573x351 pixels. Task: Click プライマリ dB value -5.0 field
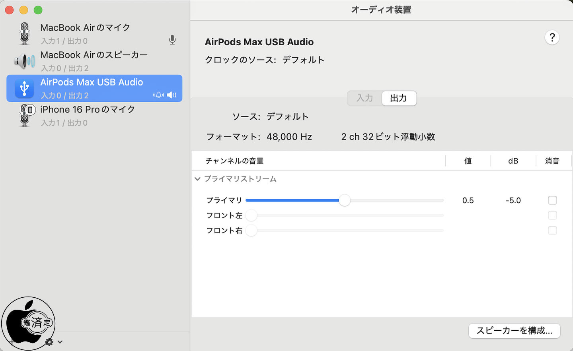click(x=513, y=200)
